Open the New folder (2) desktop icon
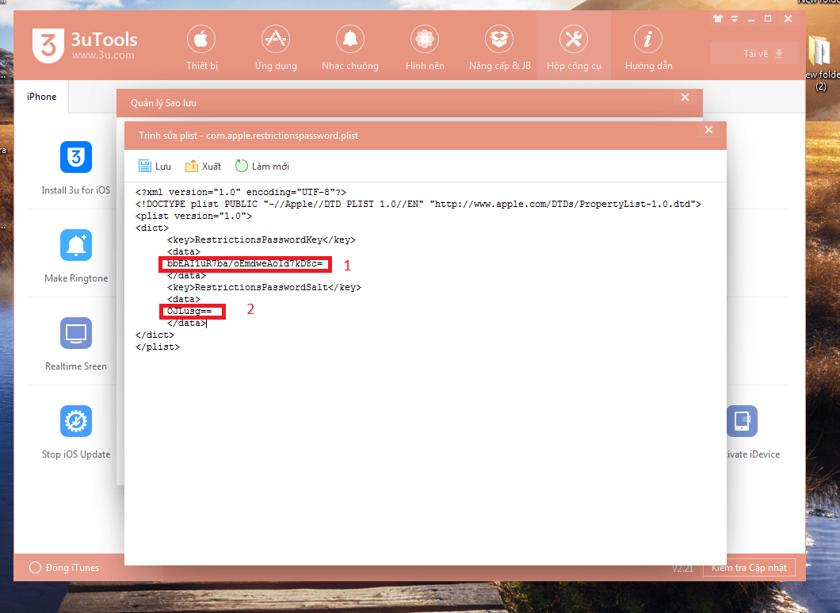840x613 pixels. [821, 63]
